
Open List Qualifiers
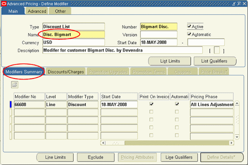click(x=215, y=61)
